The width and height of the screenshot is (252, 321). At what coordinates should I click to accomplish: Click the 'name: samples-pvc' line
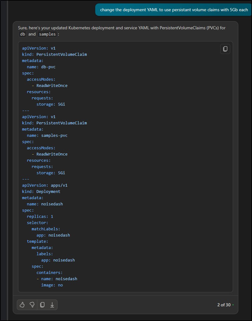(47, 136)
